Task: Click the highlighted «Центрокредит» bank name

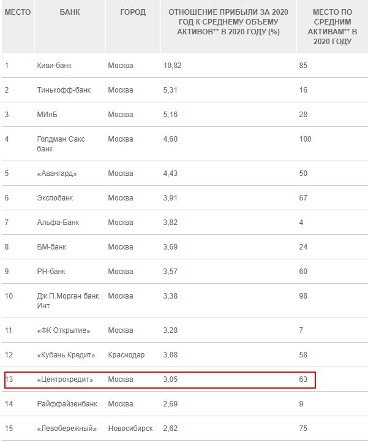Action: [x=65, y=379]
